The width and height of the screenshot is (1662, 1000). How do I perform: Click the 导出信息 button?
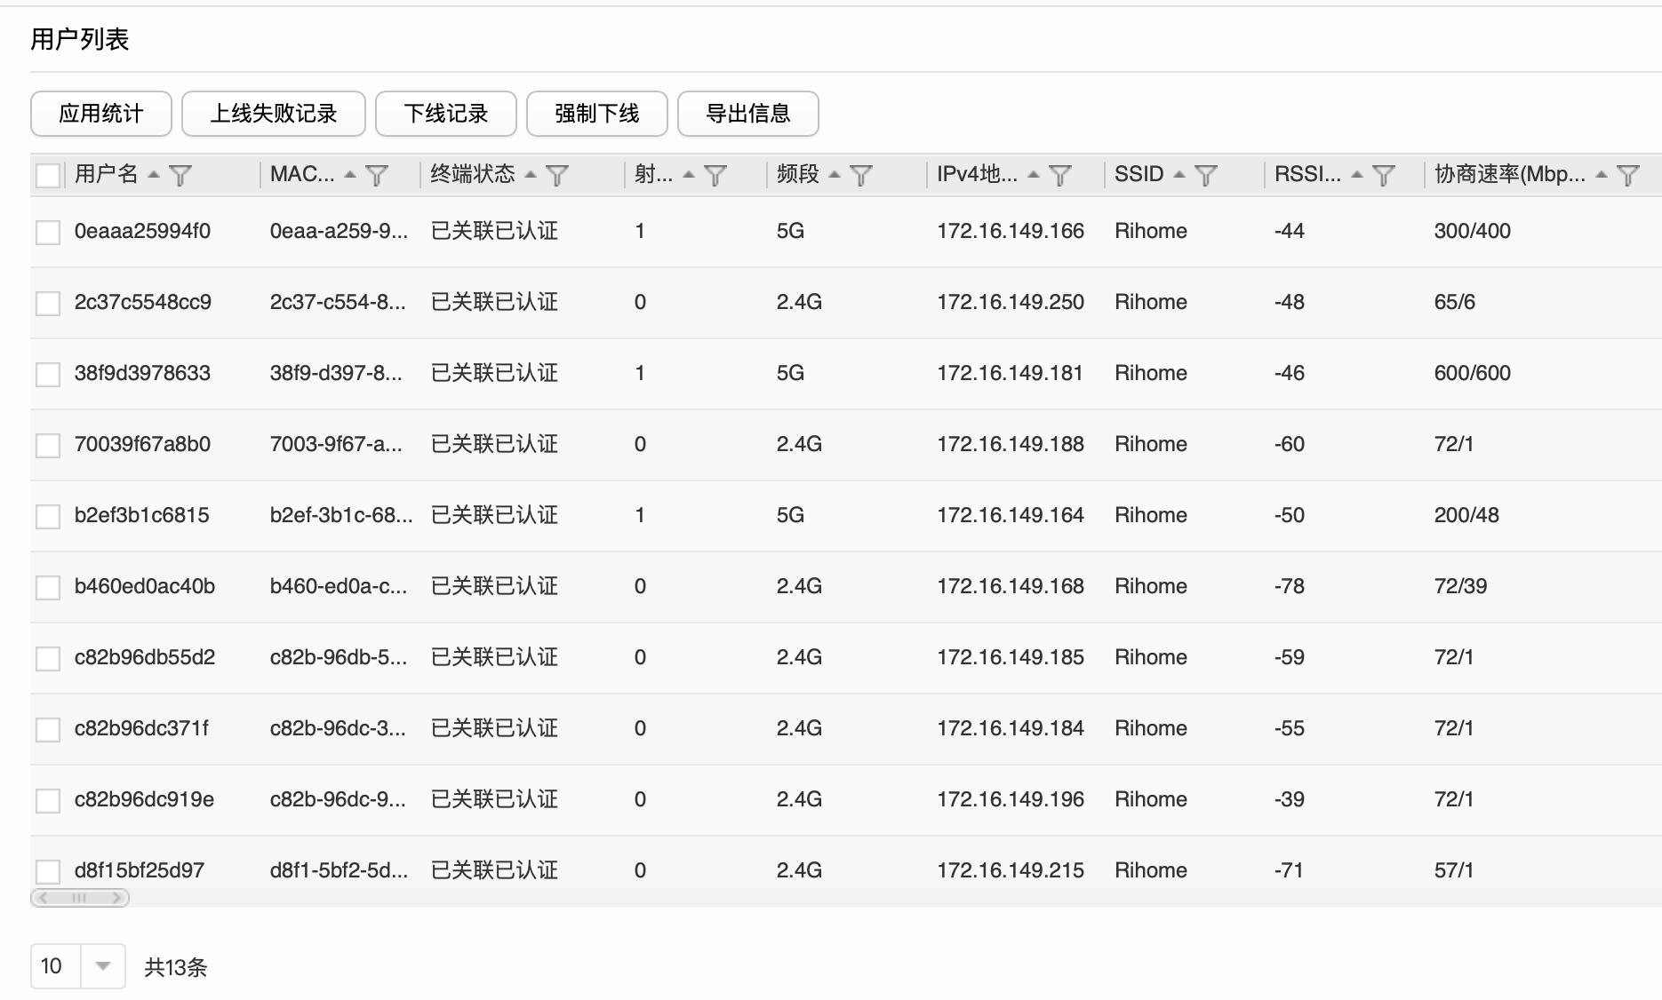[x=747, y=114]
